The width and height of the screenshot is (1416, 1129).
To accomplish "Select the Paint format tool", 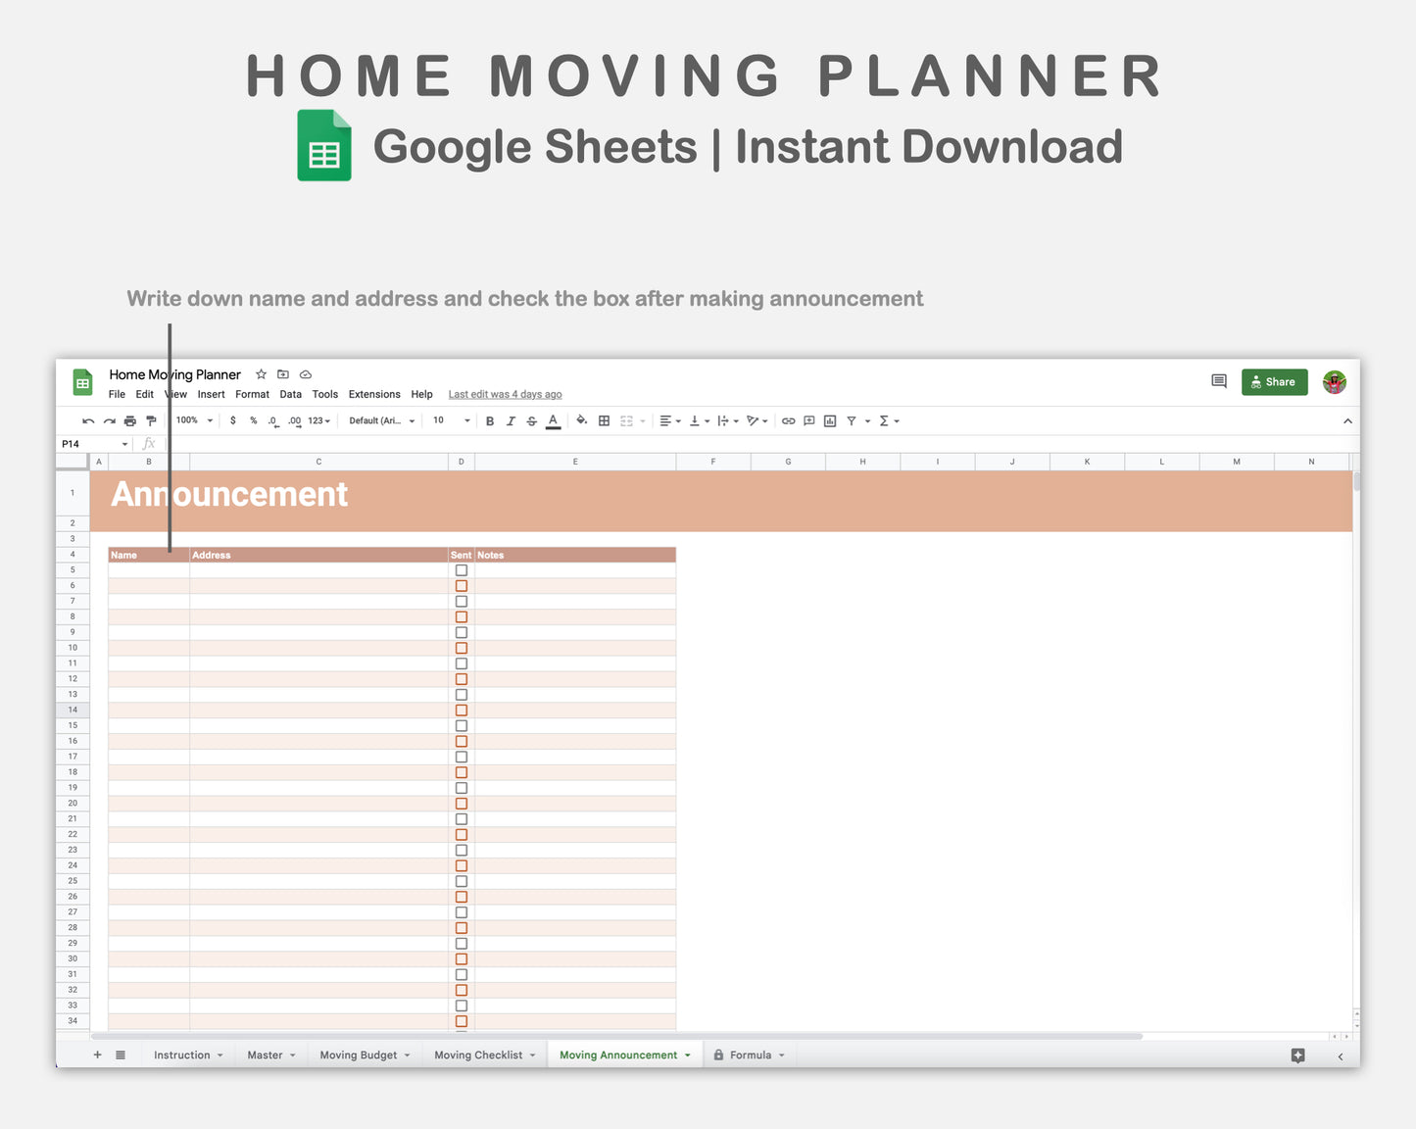I will point(151,420).
